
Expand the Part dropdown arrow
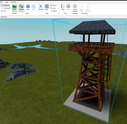[28, 11]
